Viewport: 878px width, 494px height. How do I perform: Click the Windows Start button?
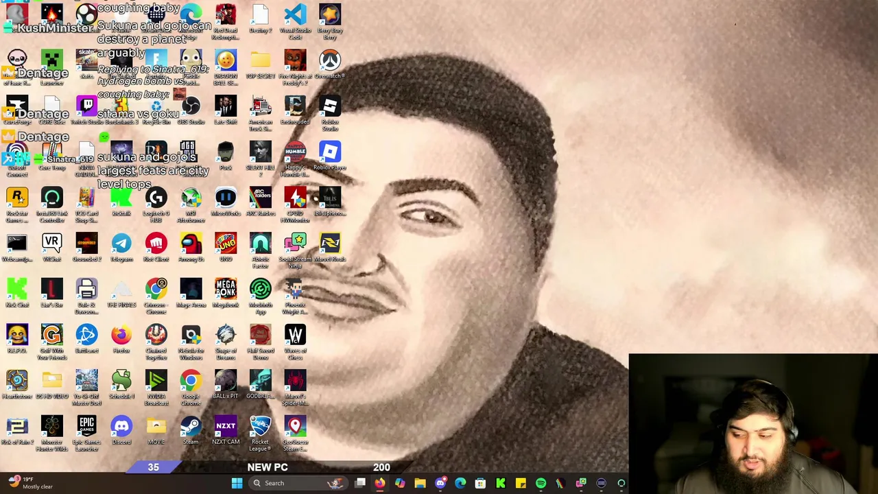(x=237, y=483)
